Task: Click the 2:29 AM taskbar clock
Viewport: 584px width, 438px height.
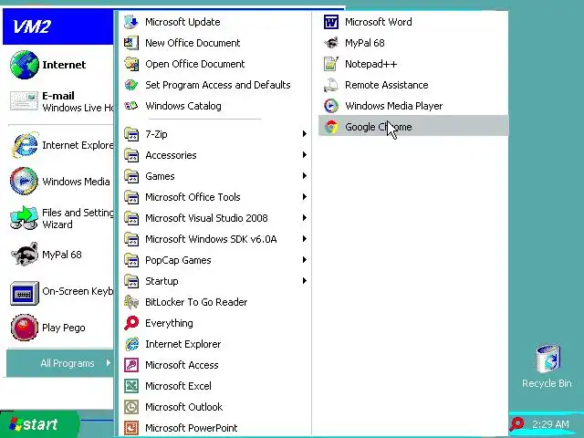Action: point(550,424)
